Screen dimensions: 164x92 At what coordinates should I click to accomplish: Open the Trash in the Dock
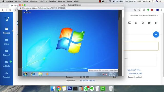coord(111,89)
